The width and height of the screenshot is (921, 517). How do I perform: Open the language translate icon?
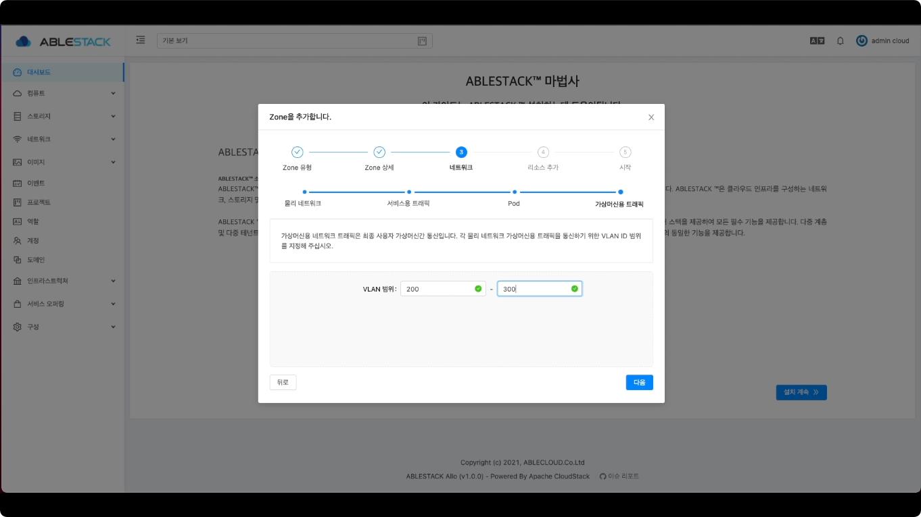tap(818, 41)
